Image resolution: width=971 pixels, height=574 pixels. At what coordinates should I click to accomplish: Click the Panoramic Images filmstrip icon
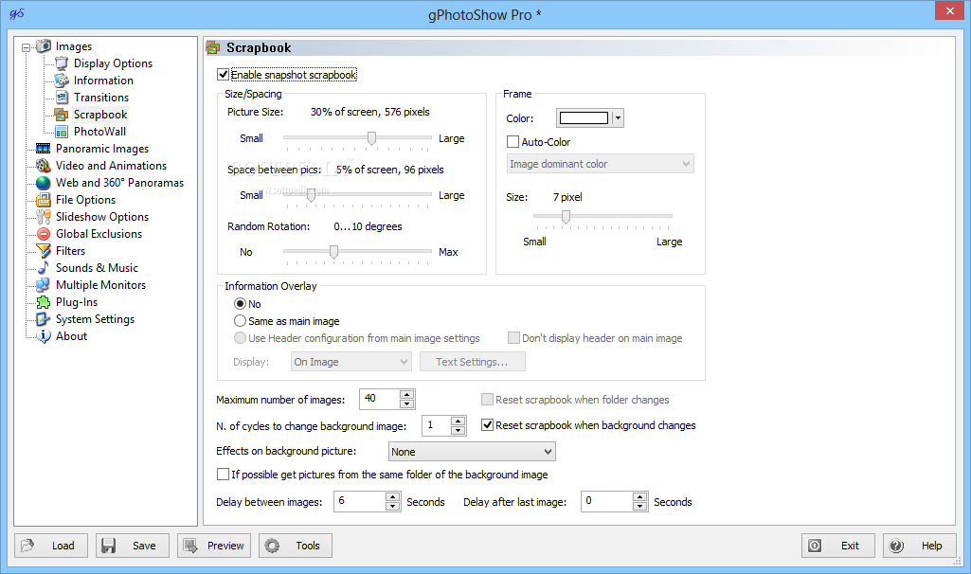tap(44, 148)
